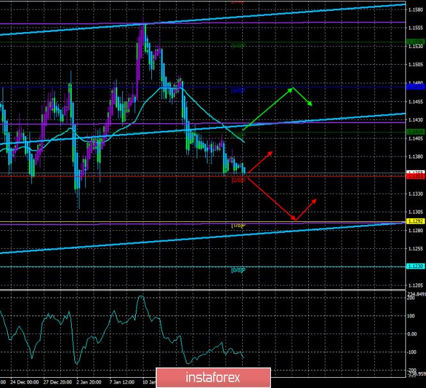
Task: Click the 1.1255 price axis label
Action: coord(416,249)
